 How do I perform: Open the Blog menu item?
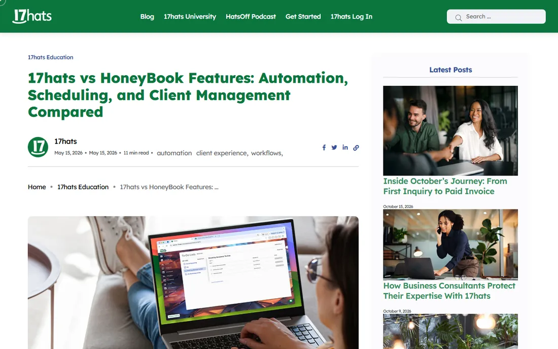pyautogui.click(x=147, y=17)
